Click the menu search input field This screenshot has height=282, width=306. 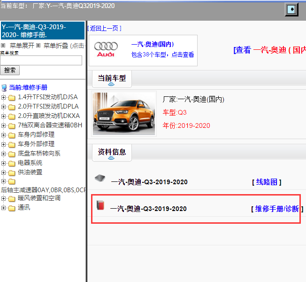click(41, 60)
